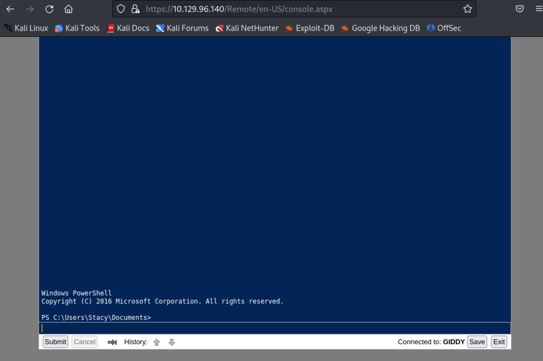Image resolution: width=543 pixels, height=361 pixels.
Task: Bookmark this page with the star
Action: [467, 9]
